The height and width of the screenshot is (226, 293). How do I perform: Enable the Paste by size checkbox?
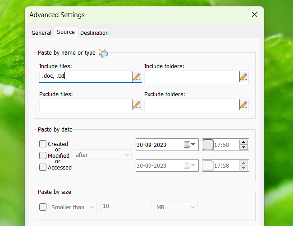(43, 207)
